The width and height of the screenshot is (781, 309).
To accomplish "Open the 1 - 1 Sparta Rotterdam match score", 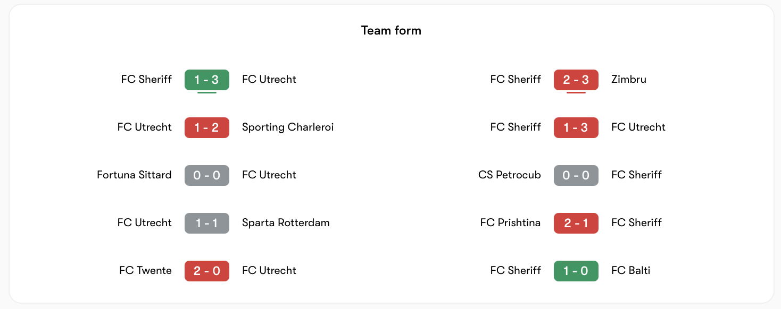I will 207,223.
